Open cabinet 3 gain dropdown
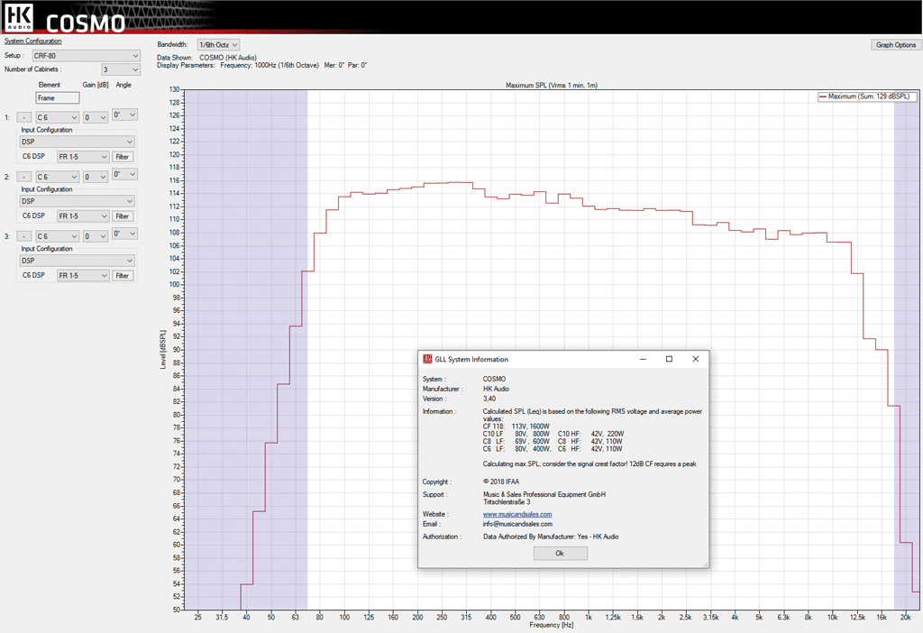 tap(96, 236)
